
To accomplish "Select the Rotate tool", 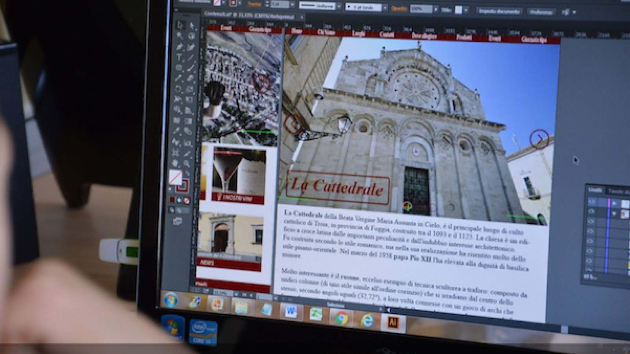I will [179, 88].
